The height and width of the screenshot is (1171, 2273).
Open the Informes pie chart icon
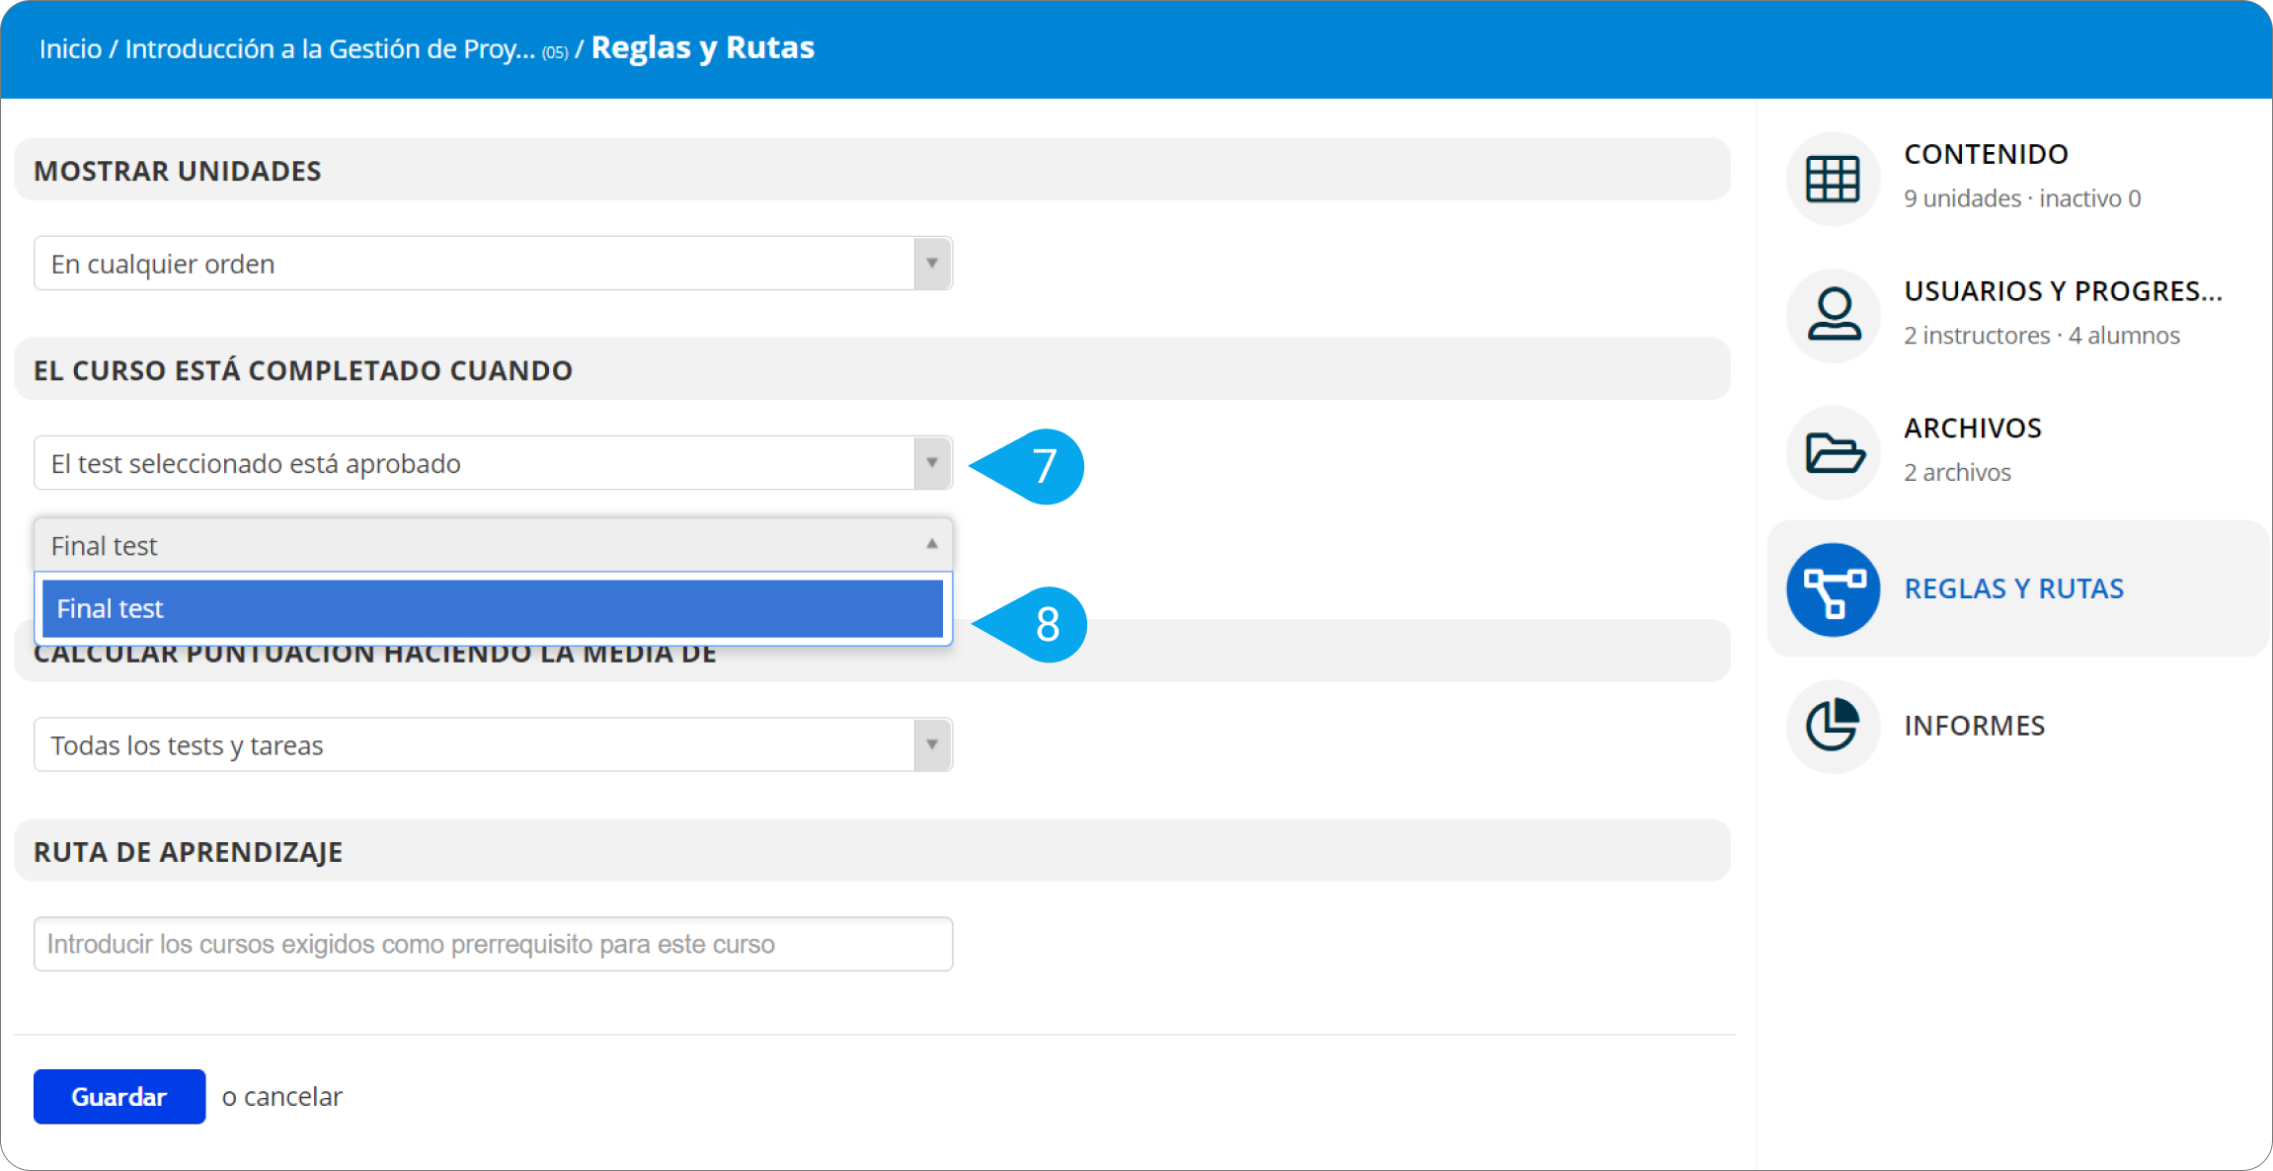tap(1833, 726)
